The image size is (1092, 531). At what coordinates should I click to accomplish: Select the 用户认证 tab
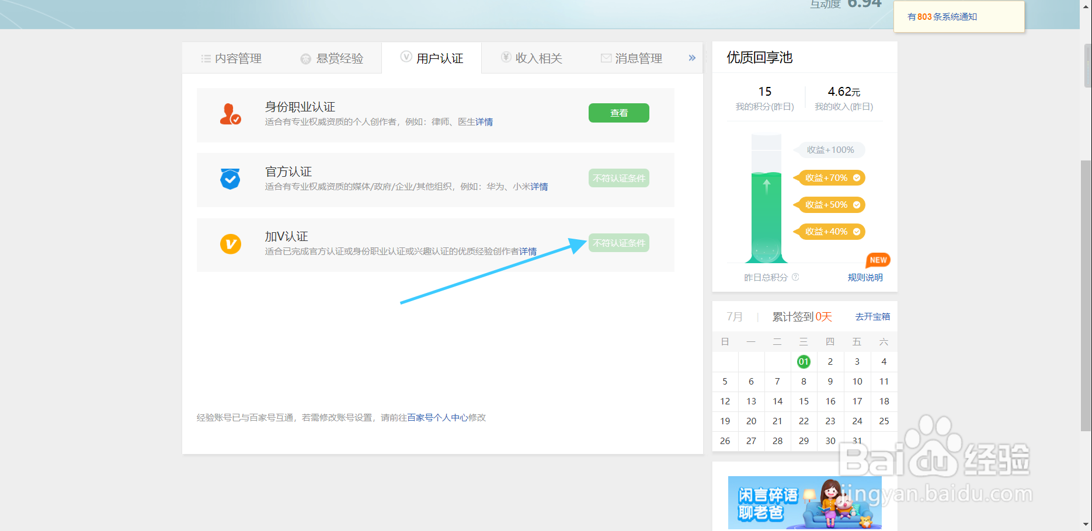432,58
